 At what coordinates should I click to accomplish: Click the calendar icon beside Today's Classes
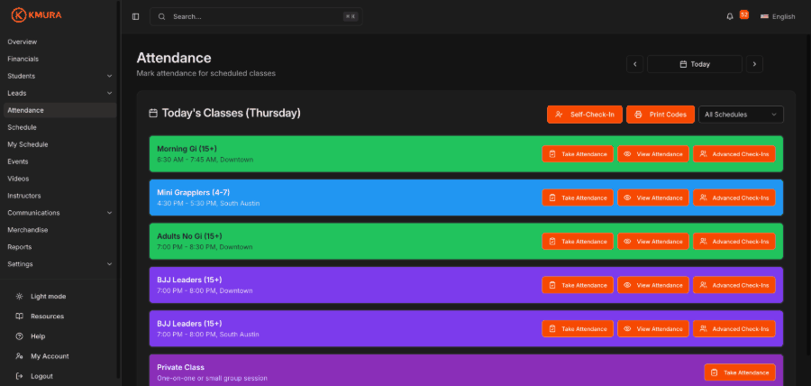pyautogui.click(x=153, y=113)
